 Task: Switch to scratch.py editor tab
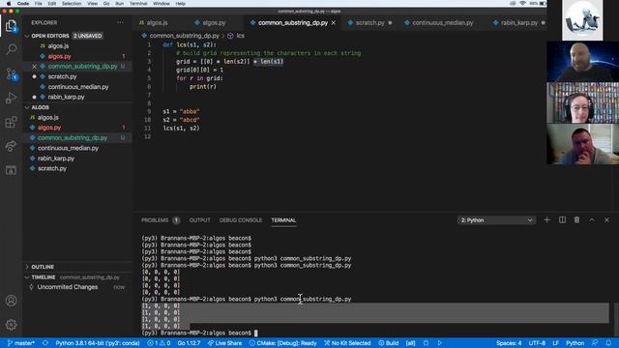pyautogui.click(x=369, y=23)
